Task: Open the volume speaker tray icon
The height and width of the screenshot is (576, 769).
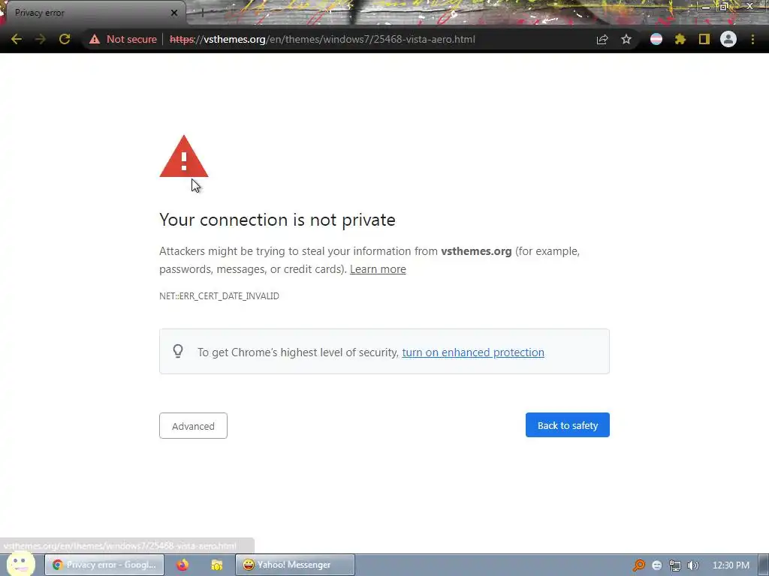Action: coord(693,565)
